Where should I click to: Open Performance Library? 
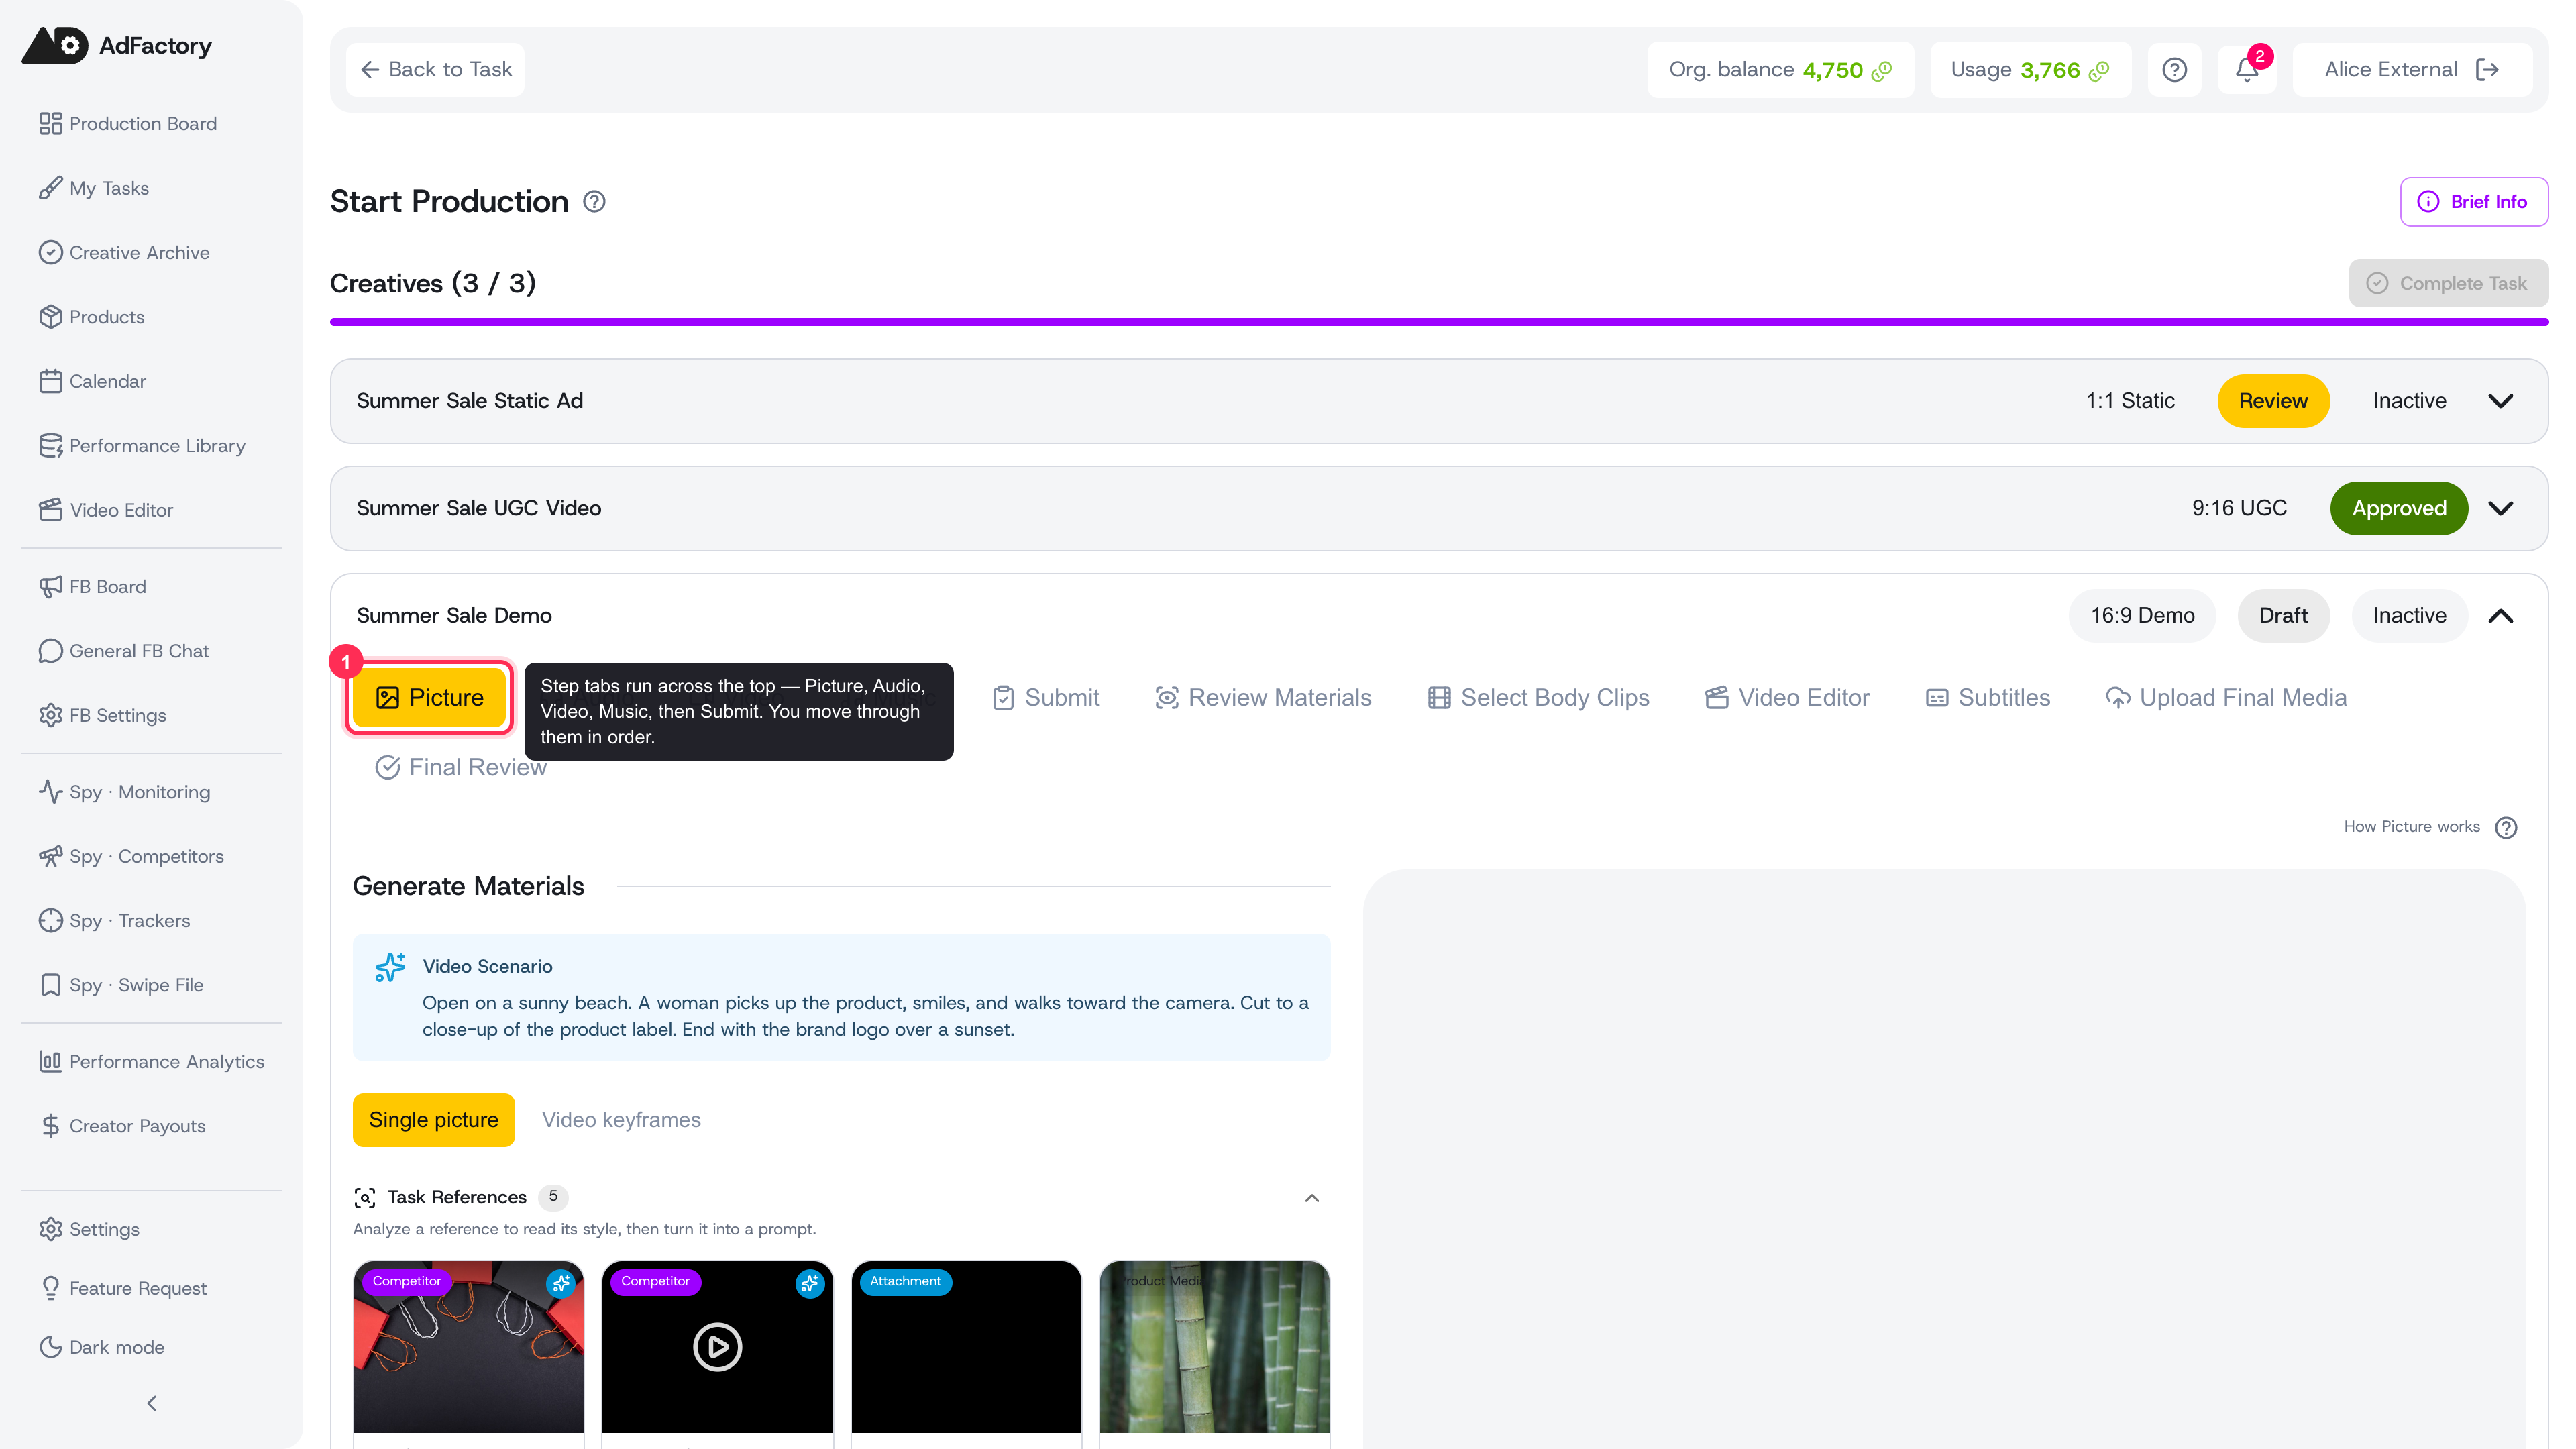coord(142,446)
